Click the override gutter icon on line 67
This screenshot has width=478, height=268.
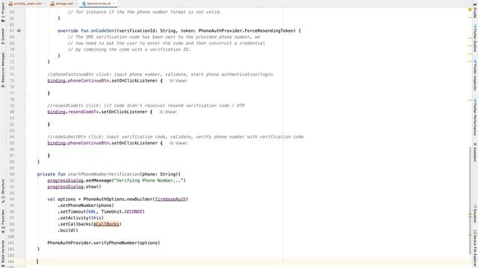click(x=19, y=31)
